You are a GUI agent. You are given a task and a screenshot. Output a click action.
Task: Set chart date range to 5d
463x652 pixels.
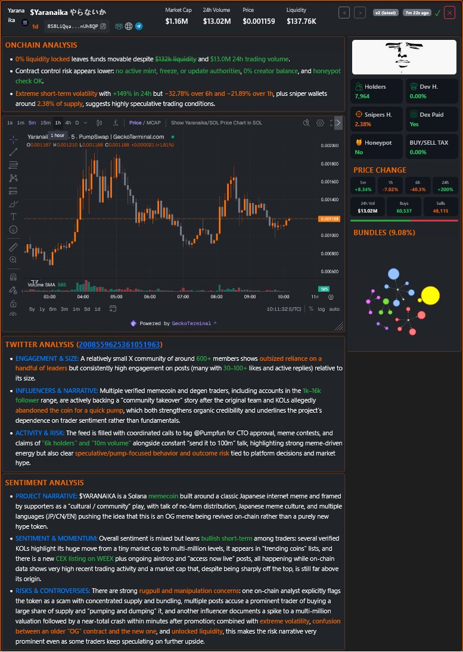[87, 309]
